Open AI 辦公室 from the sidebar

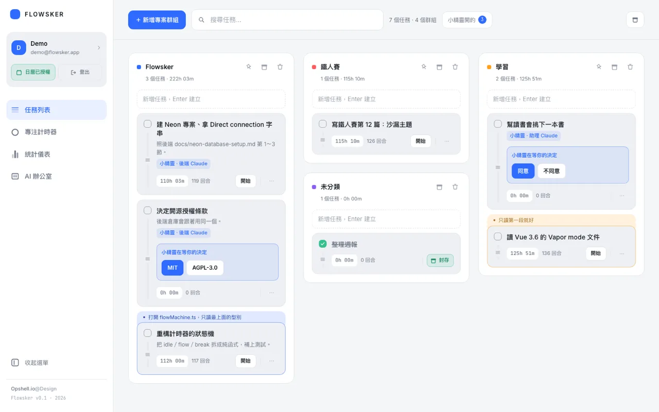(x=57, y=176)
